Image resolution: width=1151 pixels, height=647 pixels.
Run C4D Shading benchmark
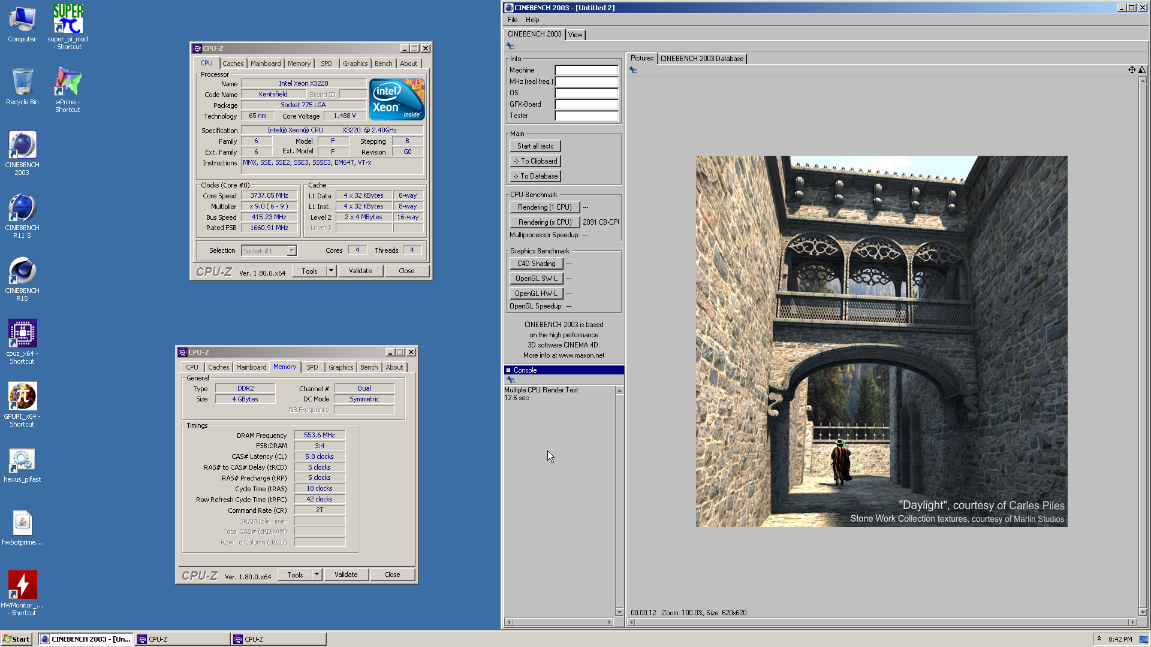coord(537,264)
